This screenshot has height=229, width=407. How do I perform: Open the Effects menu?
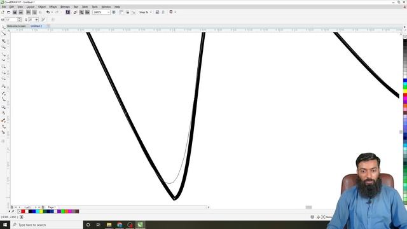tap(53, 7)
